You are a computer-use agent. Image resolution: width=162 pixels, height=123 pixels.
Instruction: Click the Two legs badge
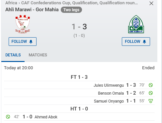coord(71,10)
